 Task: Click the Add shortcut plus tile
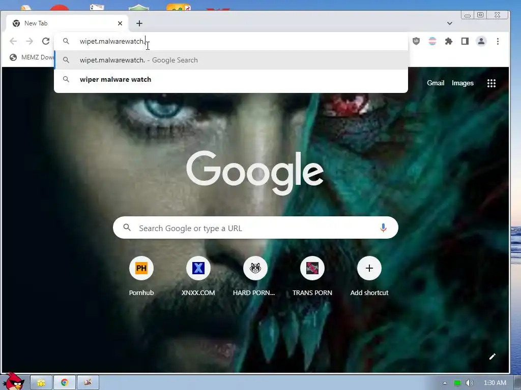[x=369, y=276]
